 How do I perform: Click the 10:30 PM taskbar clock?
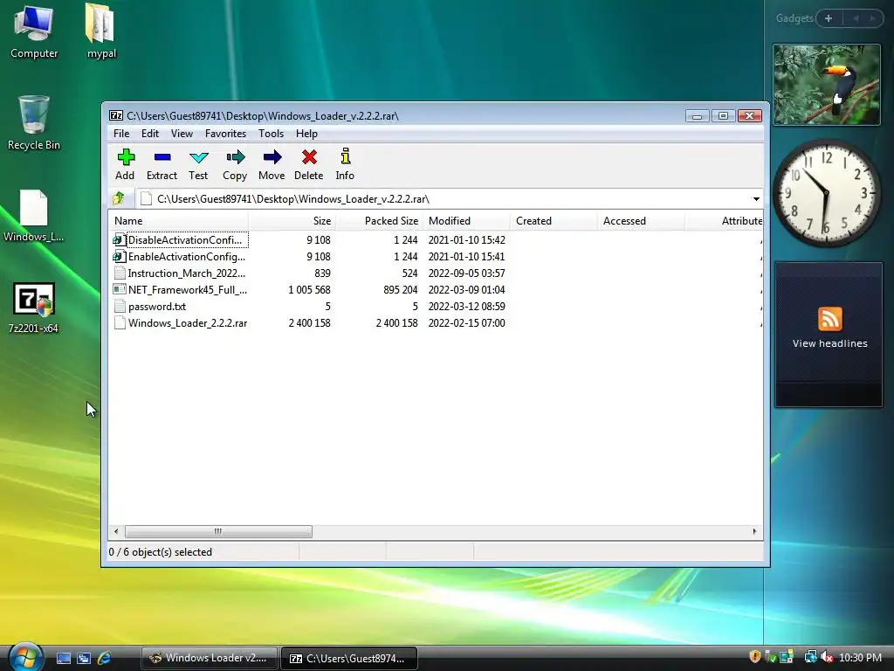pyautogui.click(x=860, y=658)
